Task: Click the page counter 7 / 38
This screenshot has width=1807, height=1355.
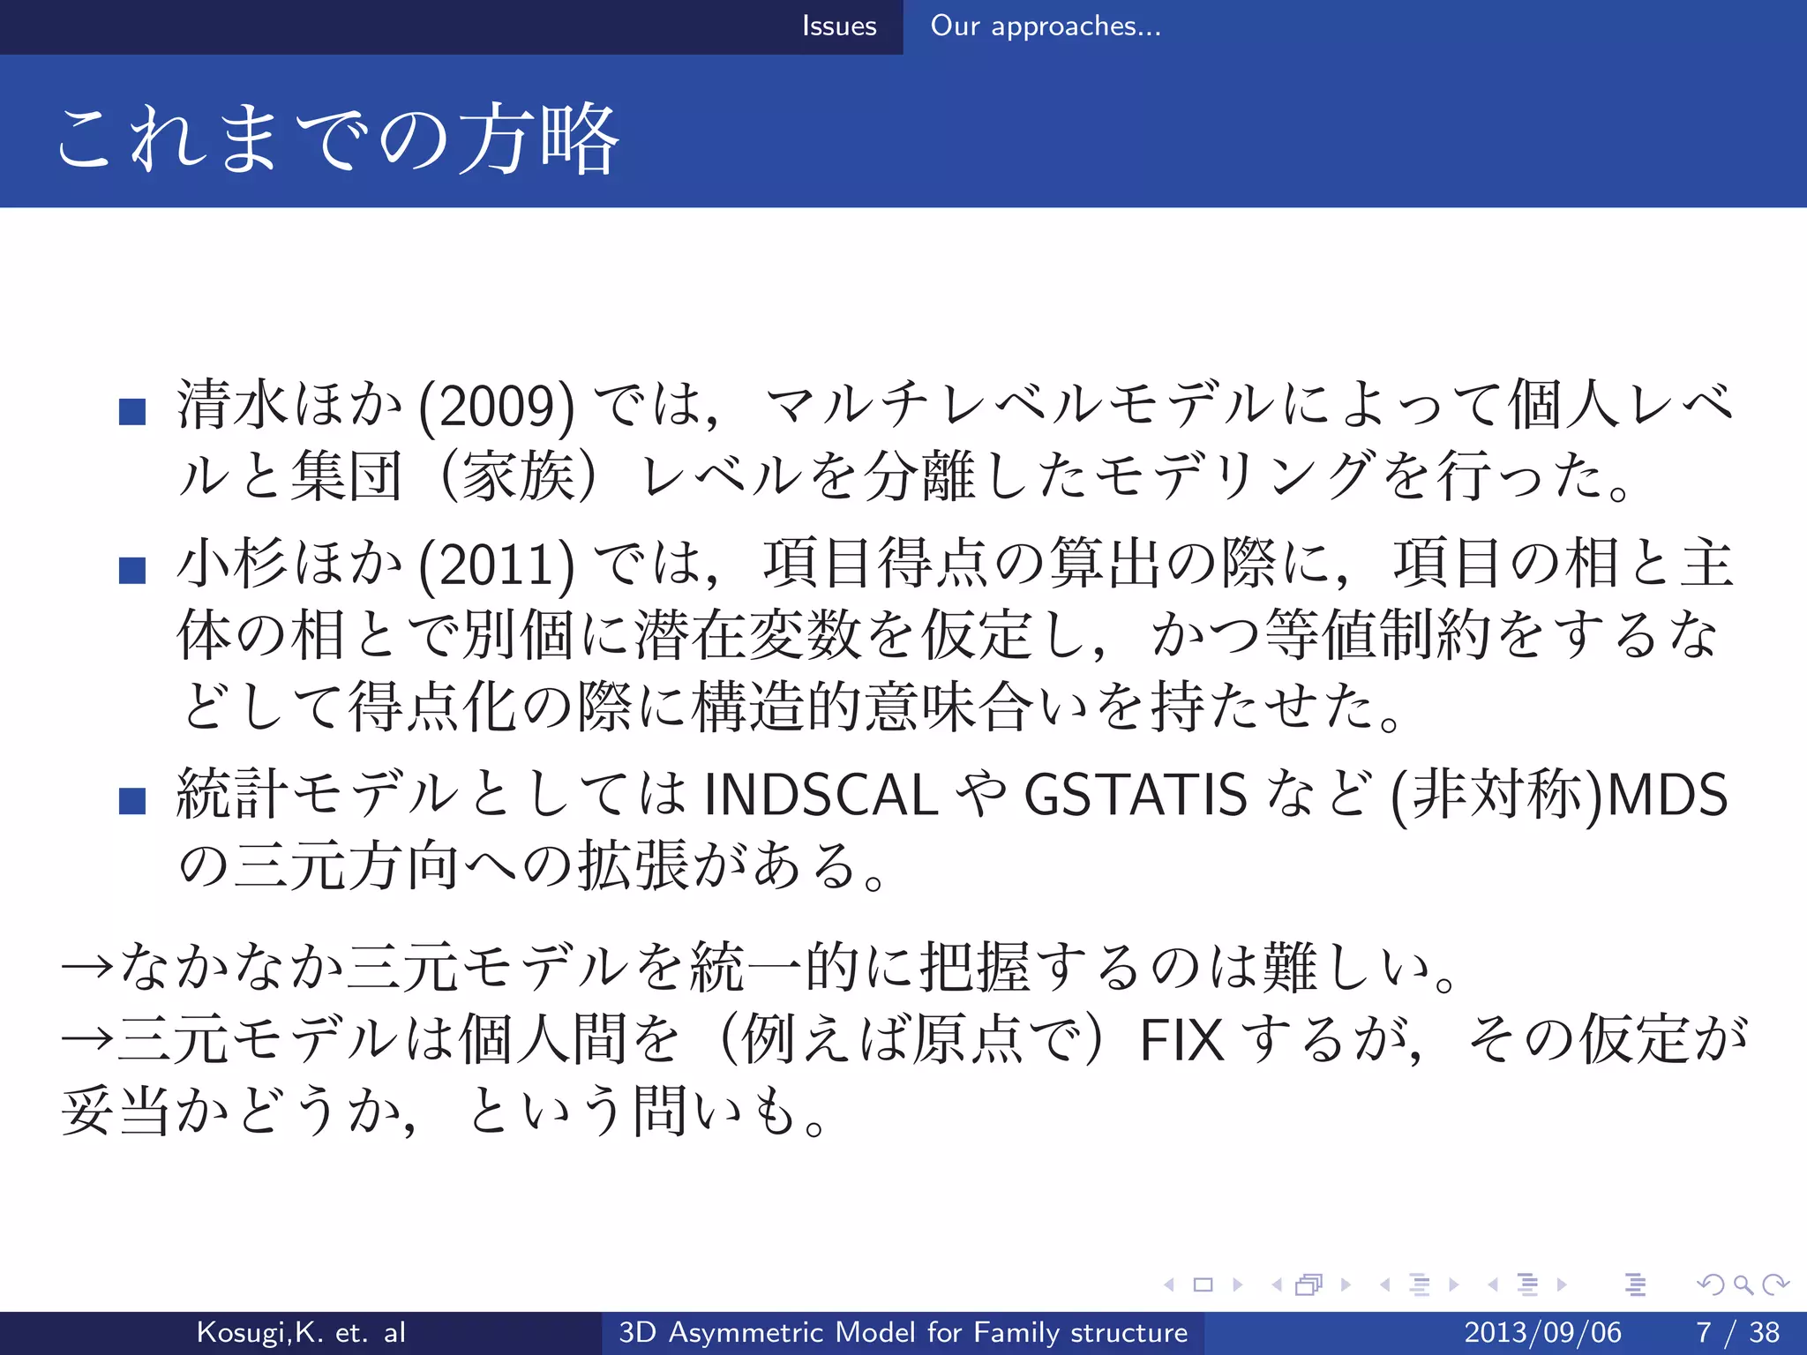Action: [1737, 1332]
